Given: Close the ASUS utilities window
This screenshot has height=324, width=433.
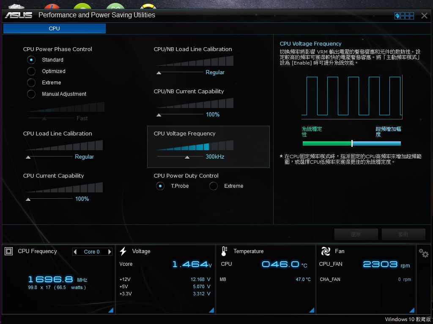Looking at the screenshot, I should point(425,16).
